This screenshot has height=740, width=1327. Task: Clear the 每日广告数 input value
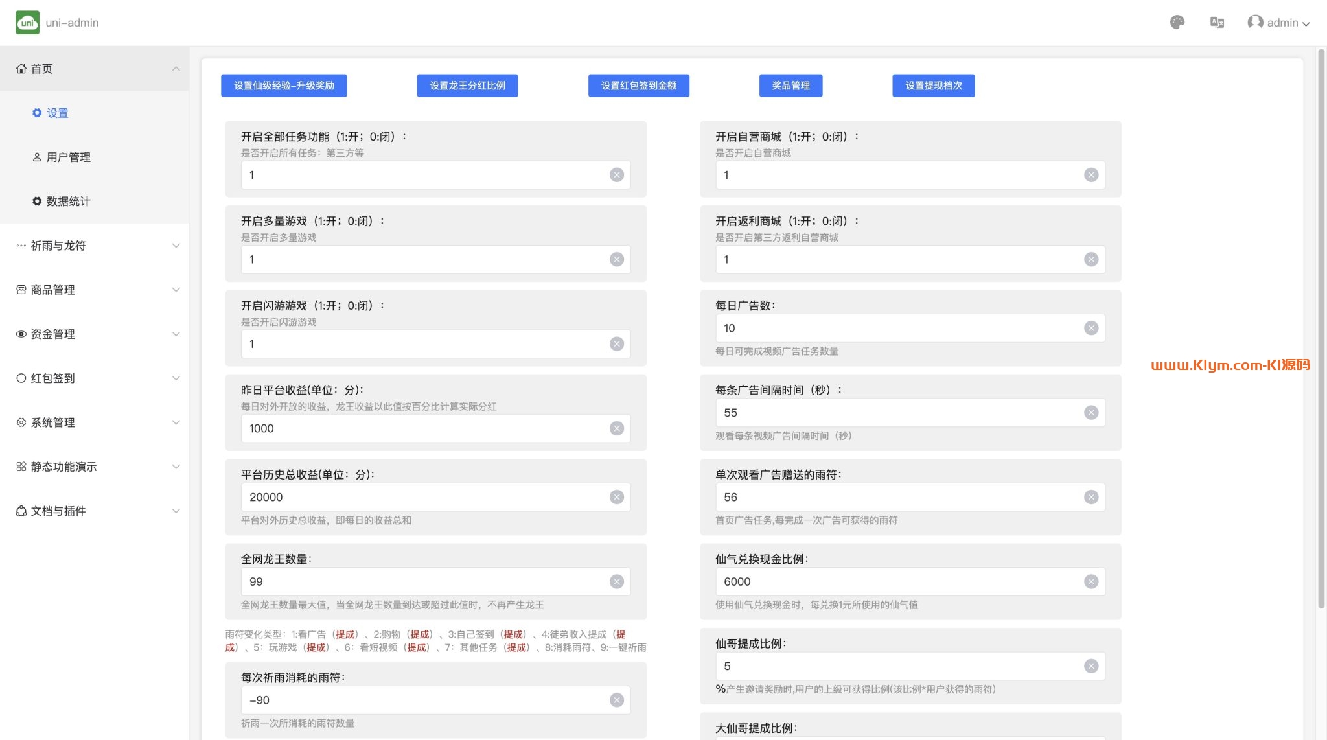1091,329
